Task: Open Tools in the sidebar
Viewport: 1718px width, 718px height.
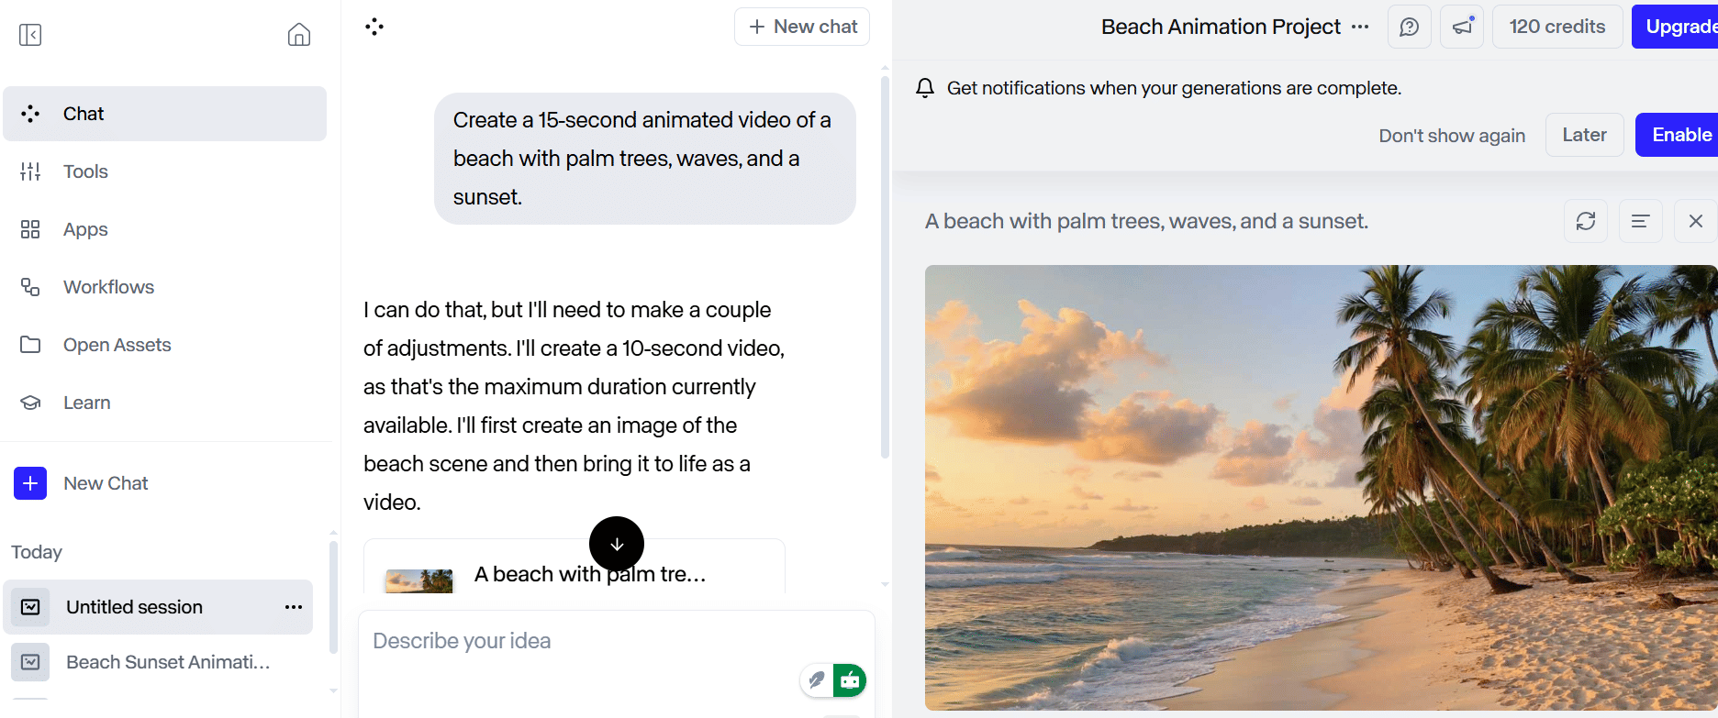Action: point(85,171)
